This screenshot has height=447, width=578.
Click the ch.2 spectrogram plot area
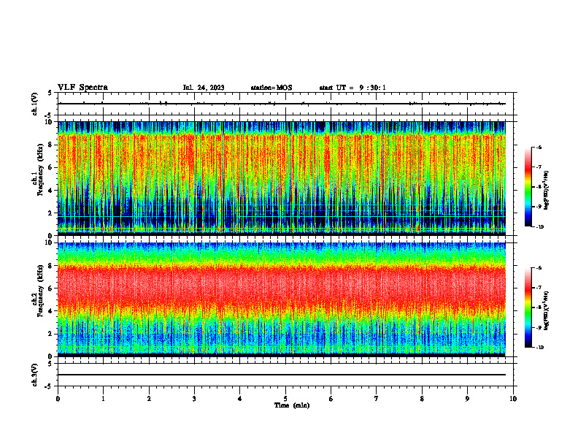point(282,299)
